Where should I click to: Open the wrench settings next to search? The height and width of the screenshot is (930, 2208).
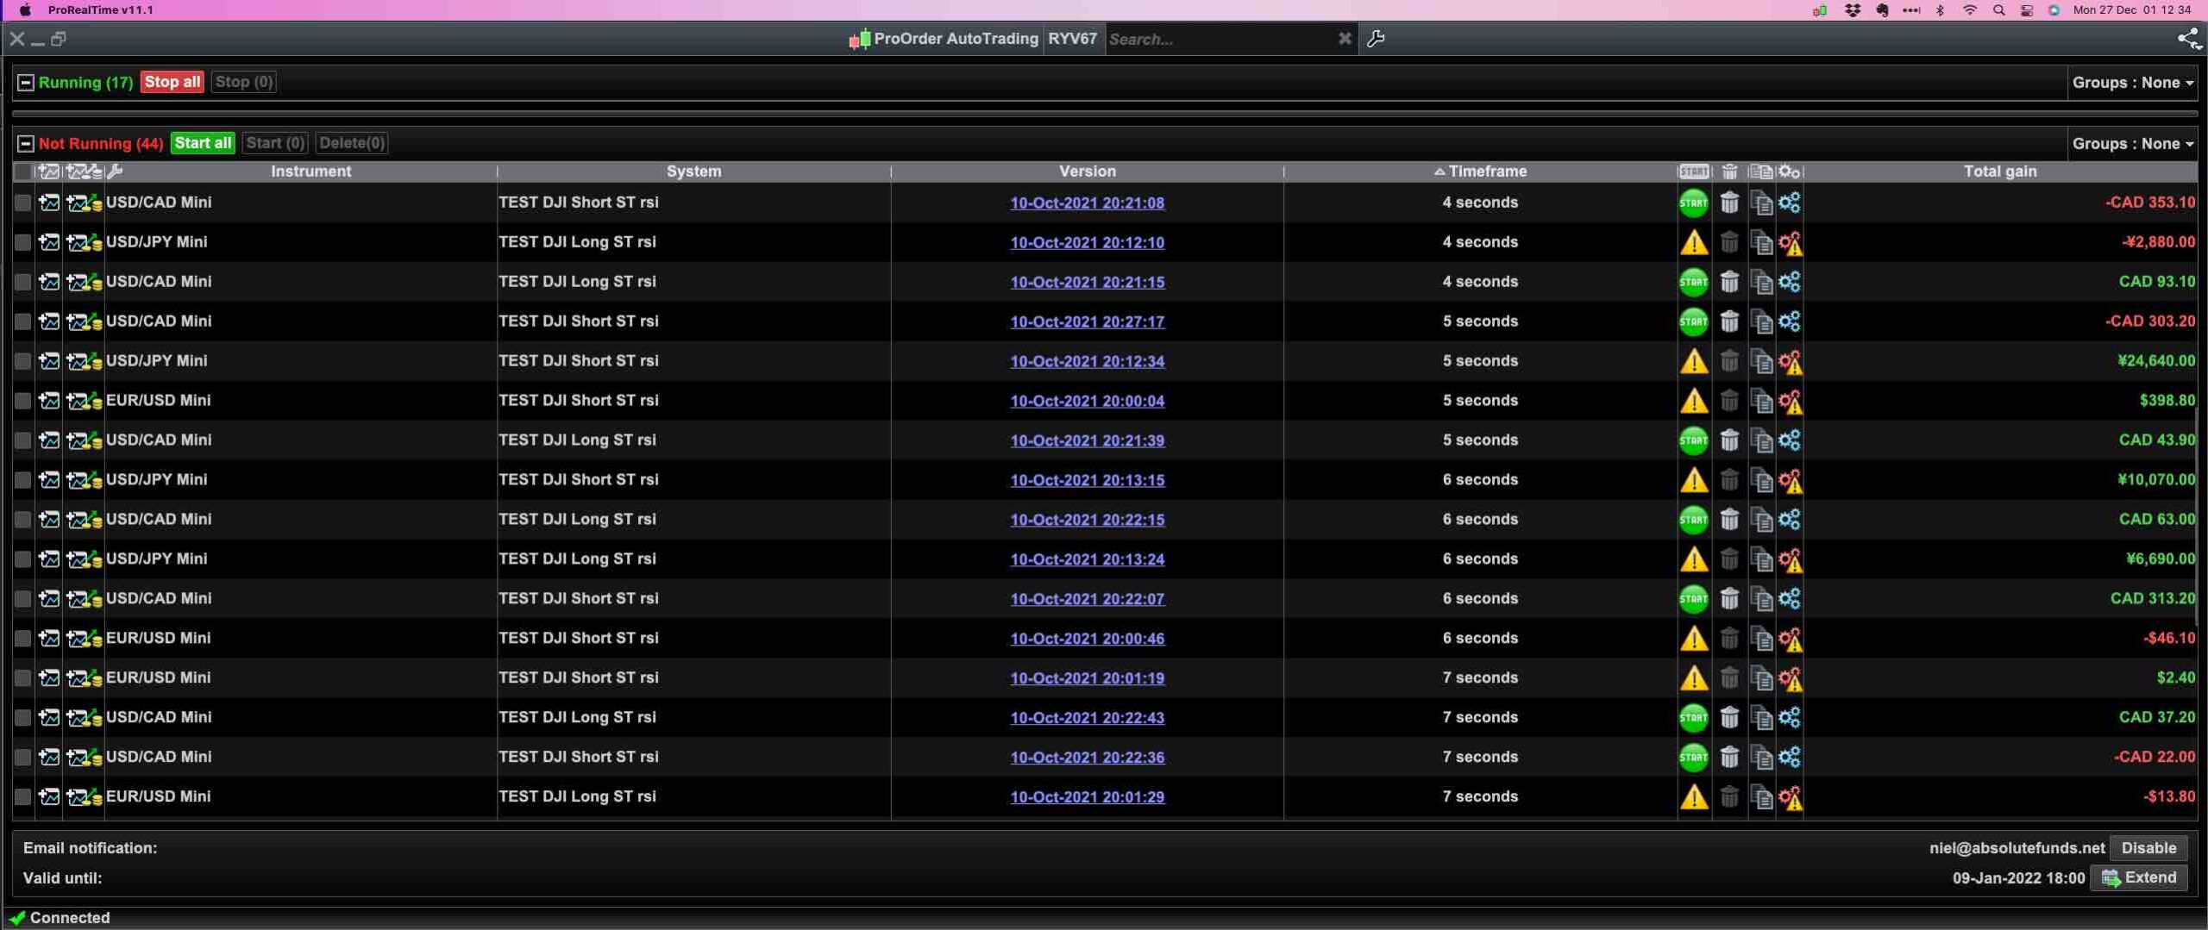point(1376,39)
